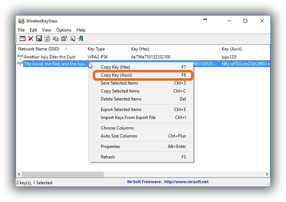Click the Show Properties toolbar icon
Viewport: 286px width, 202px height.
point(22,38)
